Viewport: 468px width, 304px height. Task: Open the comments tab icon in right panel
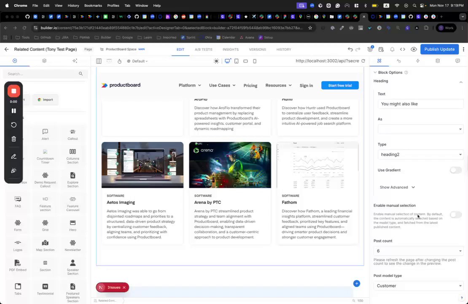[457, 61]
